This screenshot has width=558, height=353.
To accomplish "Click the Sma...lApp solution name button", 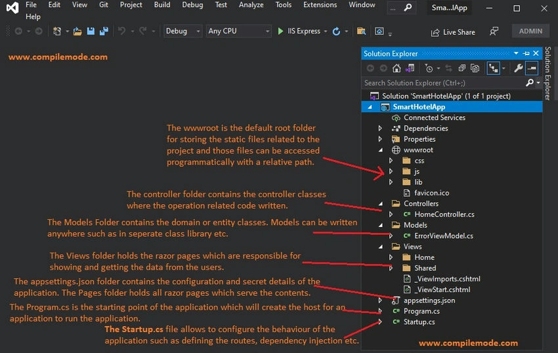I will pos(449,8).
